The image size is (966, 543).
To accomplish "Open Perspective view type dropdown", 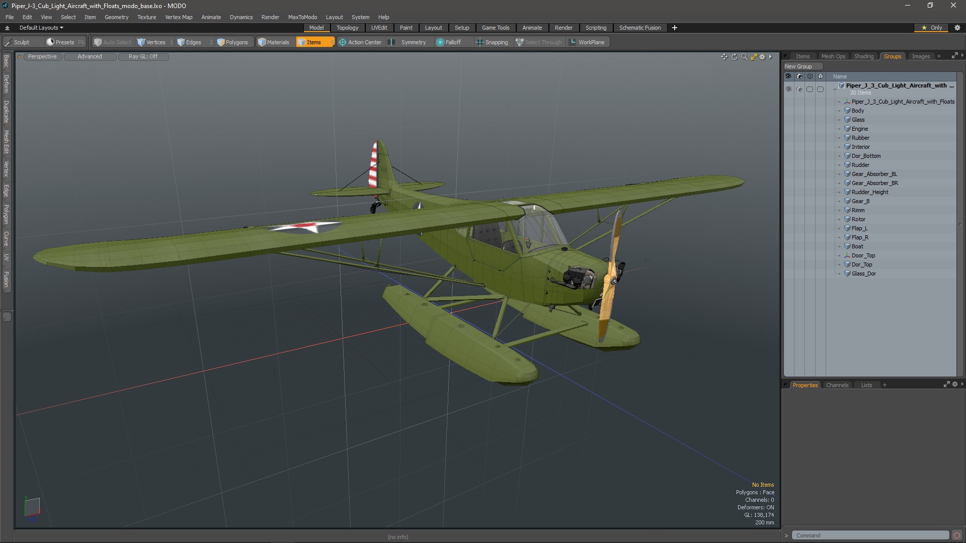I will click(x=42, y=56).
